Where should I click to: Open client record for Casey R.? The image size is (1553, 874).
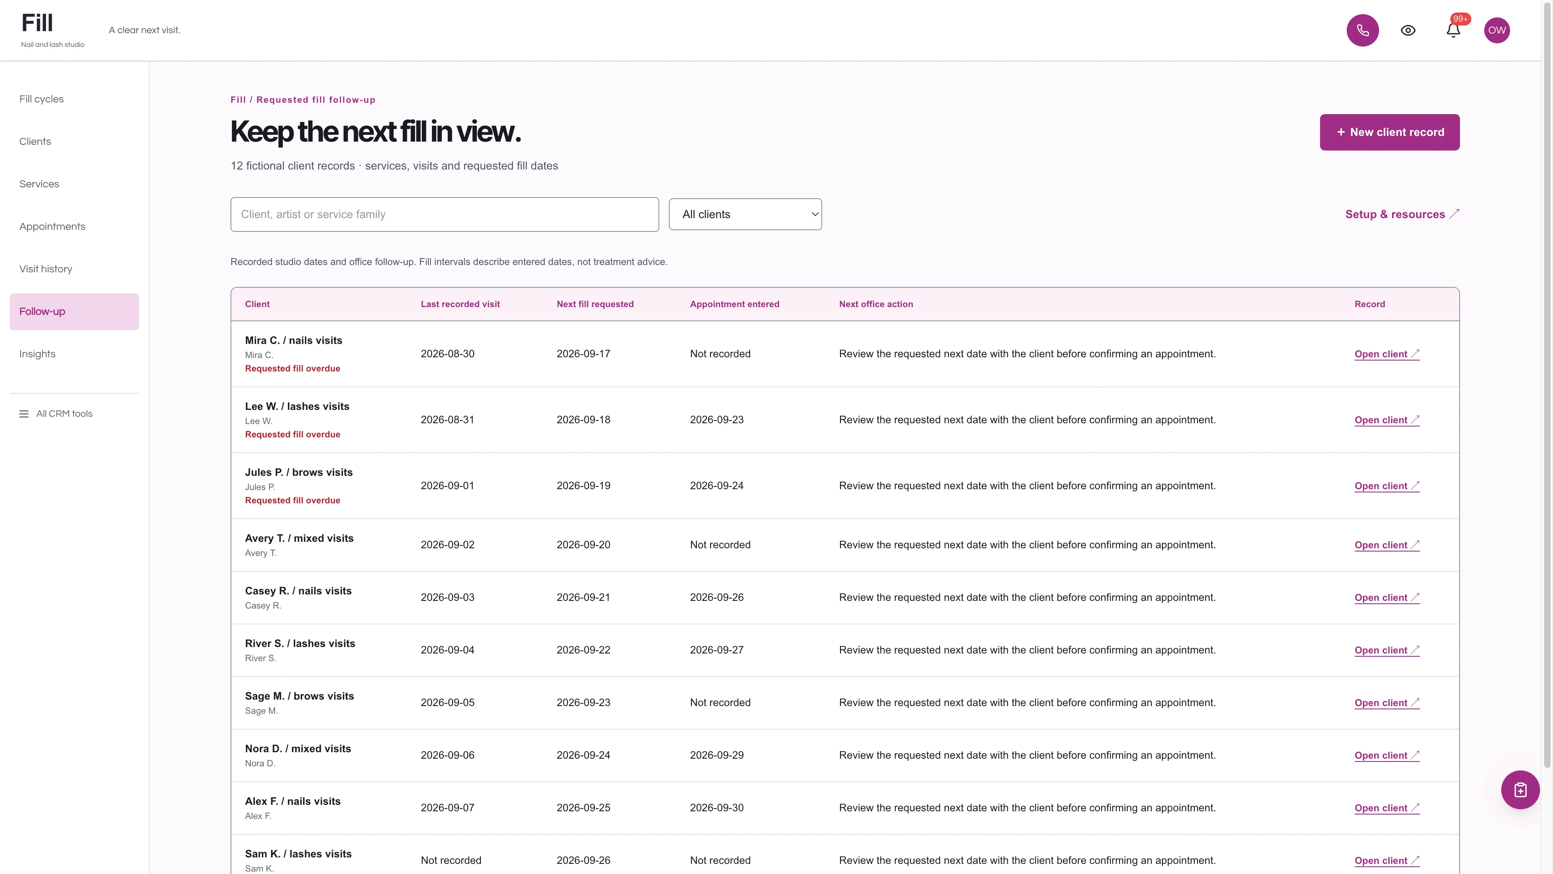1387,597
